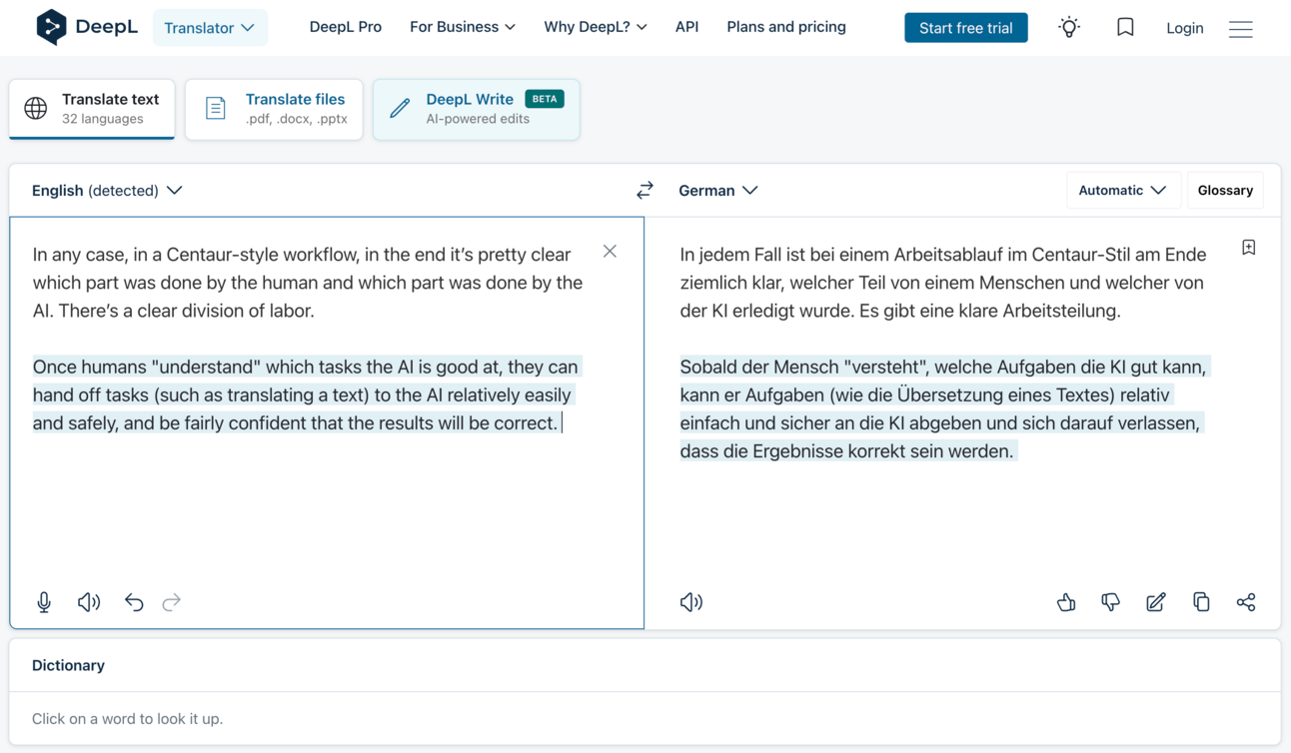Image resolution: width=1291 pixels, height=753 pixels.
Task: Click the Dictionary heading
Action: (x=68, y=665)
